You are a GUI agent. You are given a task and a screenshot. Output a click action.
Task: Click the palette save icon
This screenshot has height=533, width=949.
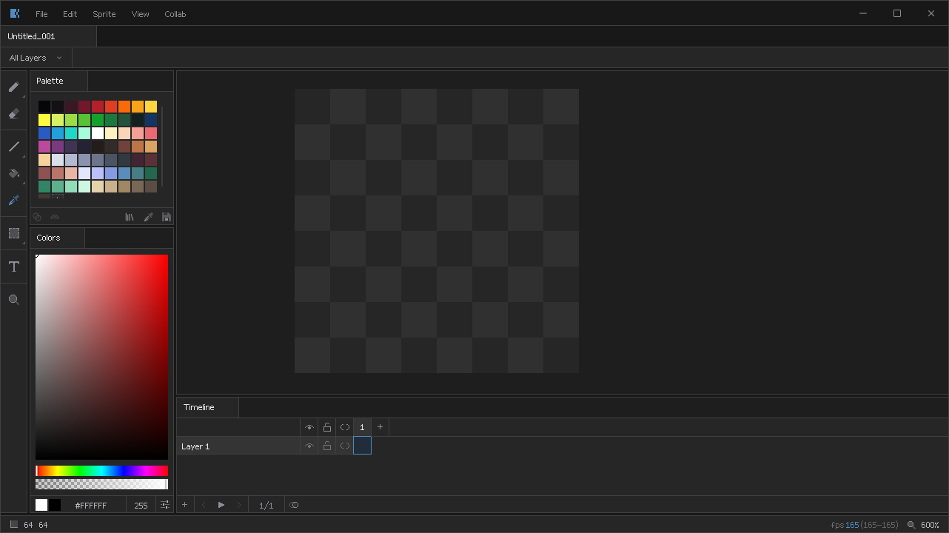tap(167, 217)
